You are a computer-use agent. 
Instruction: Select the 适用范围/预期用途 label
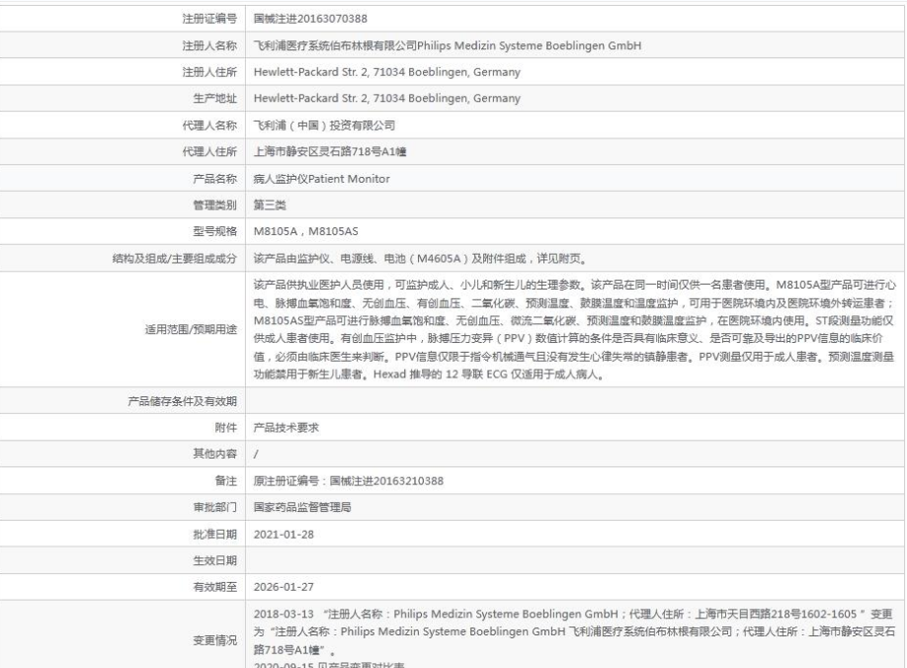[x=191, y=330]
